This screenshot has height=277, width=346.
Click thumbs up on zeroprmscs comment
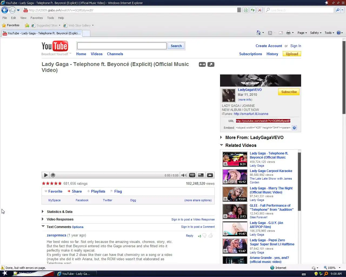(211, 236)
